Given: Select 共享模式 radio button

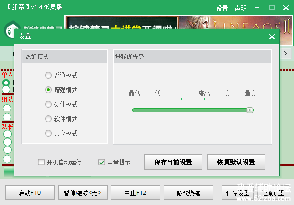Looking at the screenshot, I should pos(48,133).
